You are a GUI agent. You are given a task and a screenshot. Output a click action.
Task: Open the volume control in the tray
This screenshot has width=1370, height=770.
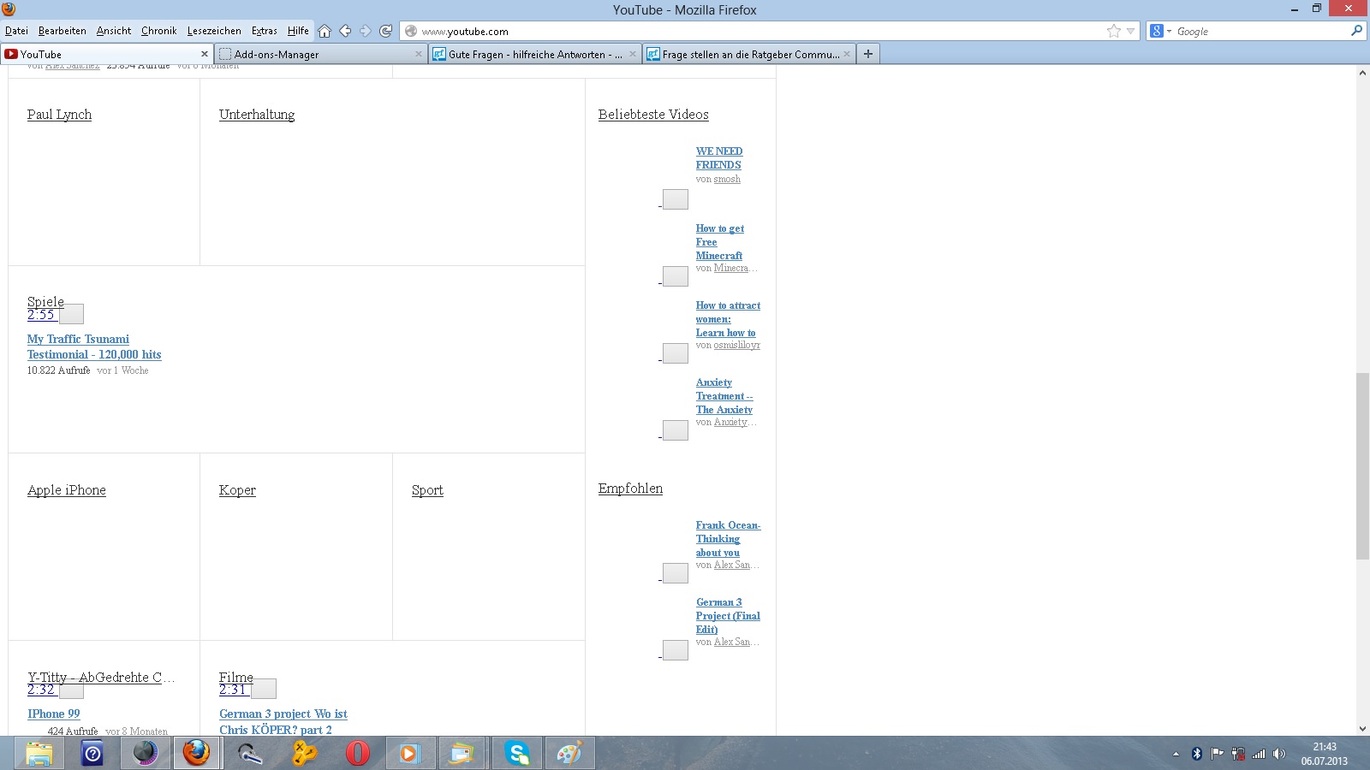click(1279, 754)
